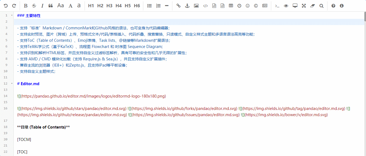Viewport: 366px width, 156px height.
Task: Insert current datetime with the clock icon
Action: coord(239,5)
